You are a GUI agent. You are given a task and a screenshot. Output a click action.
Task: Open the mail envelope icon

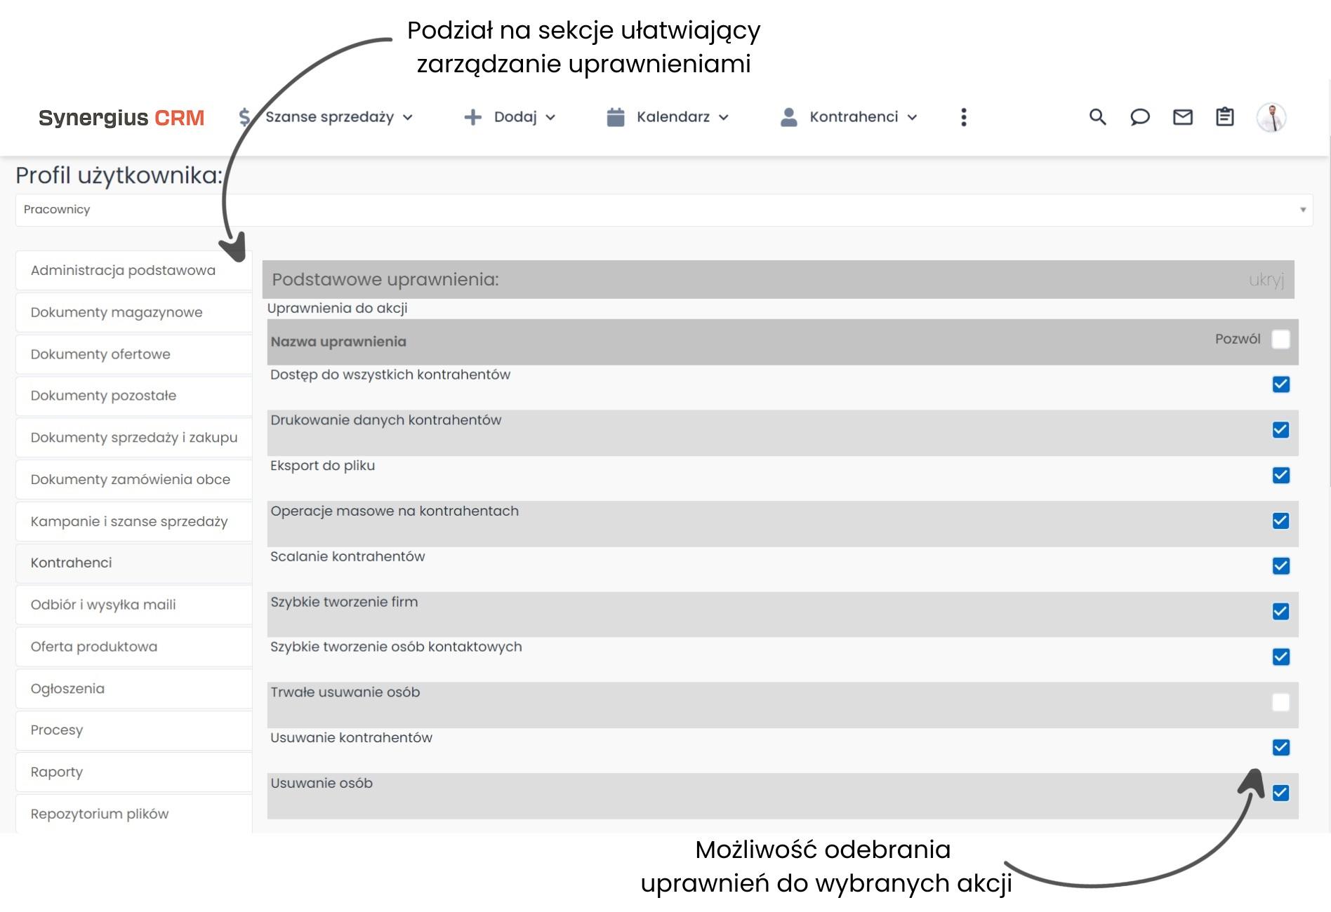pyautogui.click(x=1182, y=117)
